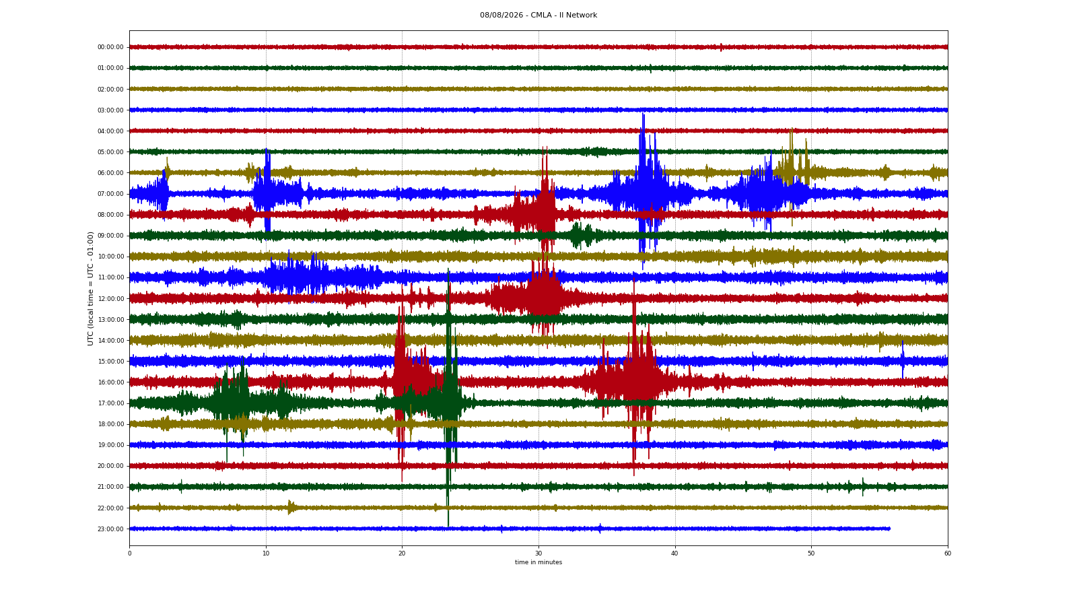Select the 08:00:00 row label
Image resolution: width=1077 pixels, height=606 pixels.
[110, 214]
